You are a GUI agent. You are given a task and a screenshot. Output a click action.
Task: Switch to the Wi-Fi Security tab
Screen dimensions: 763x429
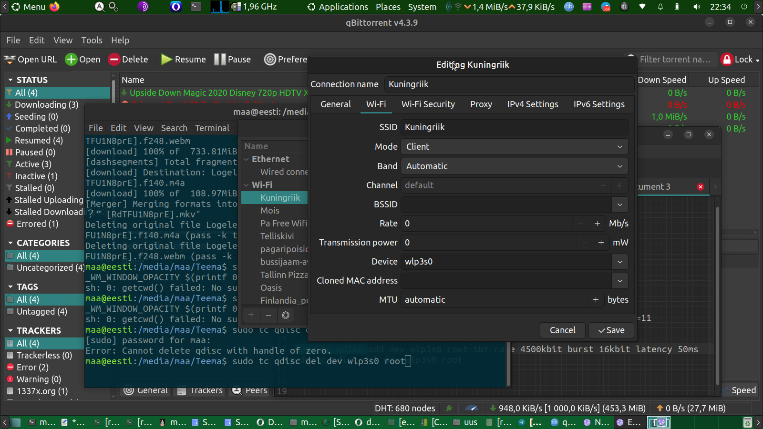pyautogui.click(x=428, y=104)
